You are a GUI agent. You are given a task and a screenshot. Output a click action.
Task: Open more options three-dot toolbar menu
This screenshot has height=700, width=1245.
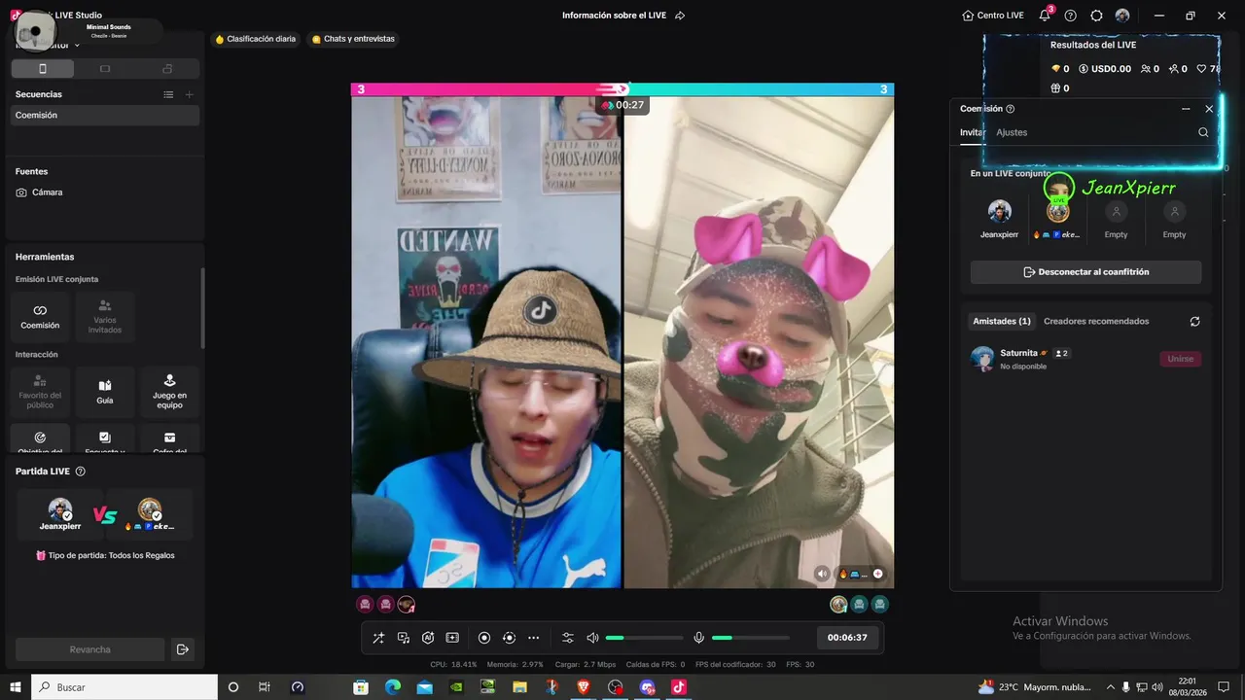533,638
